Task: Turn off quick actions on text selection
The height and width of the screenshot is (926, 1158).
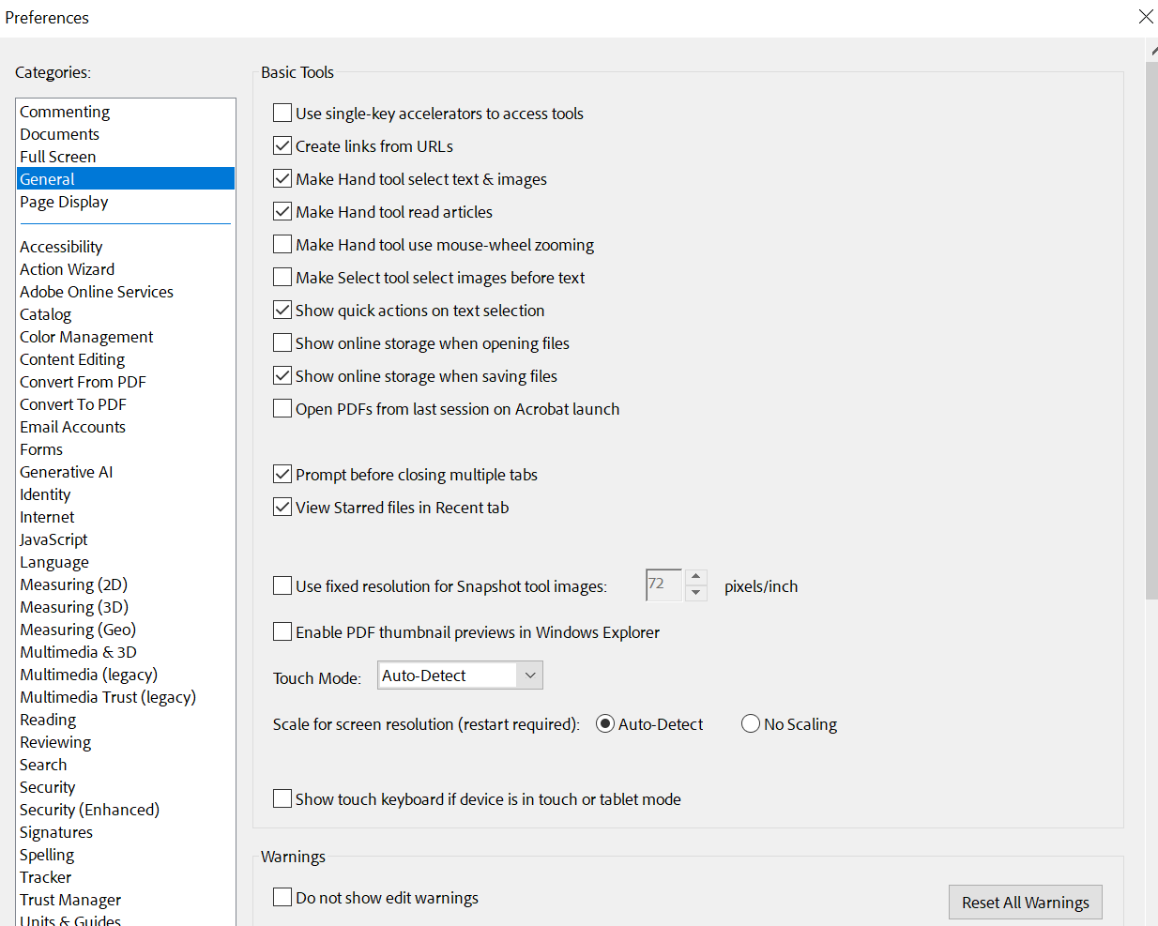Action: tap(282, 310)
